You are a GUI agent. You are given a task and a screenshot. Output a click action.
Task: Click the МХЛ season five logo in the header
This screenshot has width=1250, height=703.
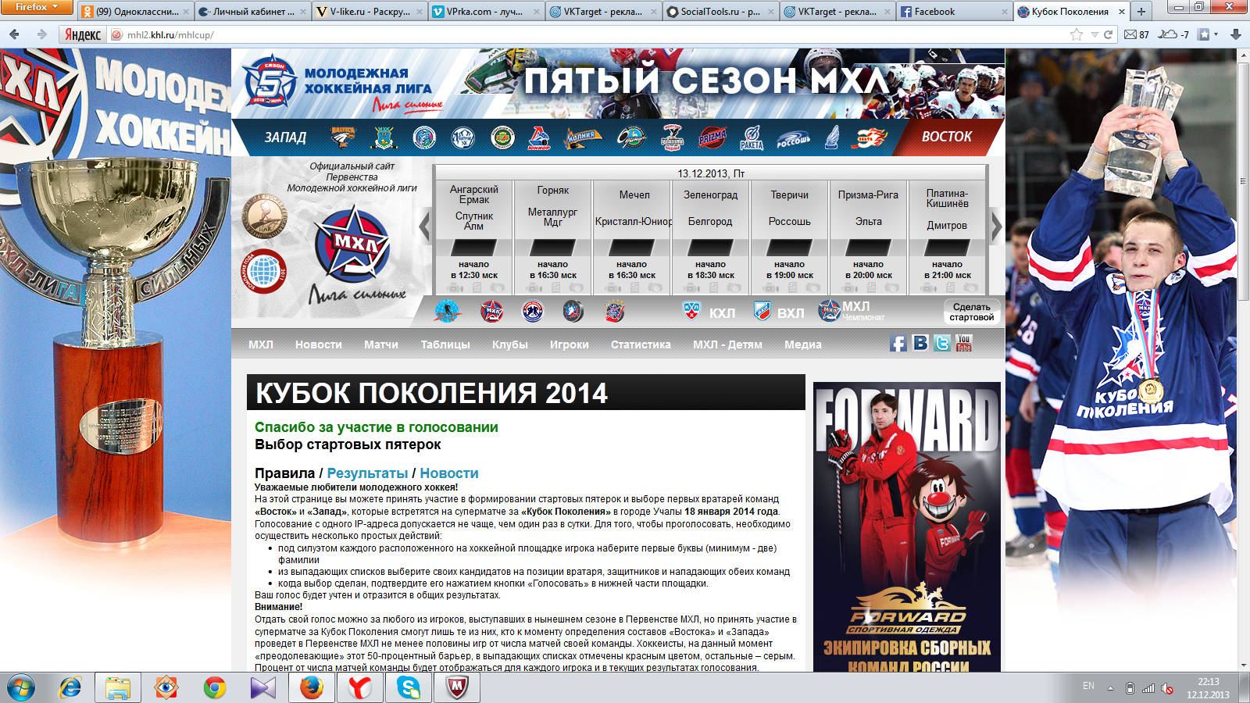pos(268,82)
